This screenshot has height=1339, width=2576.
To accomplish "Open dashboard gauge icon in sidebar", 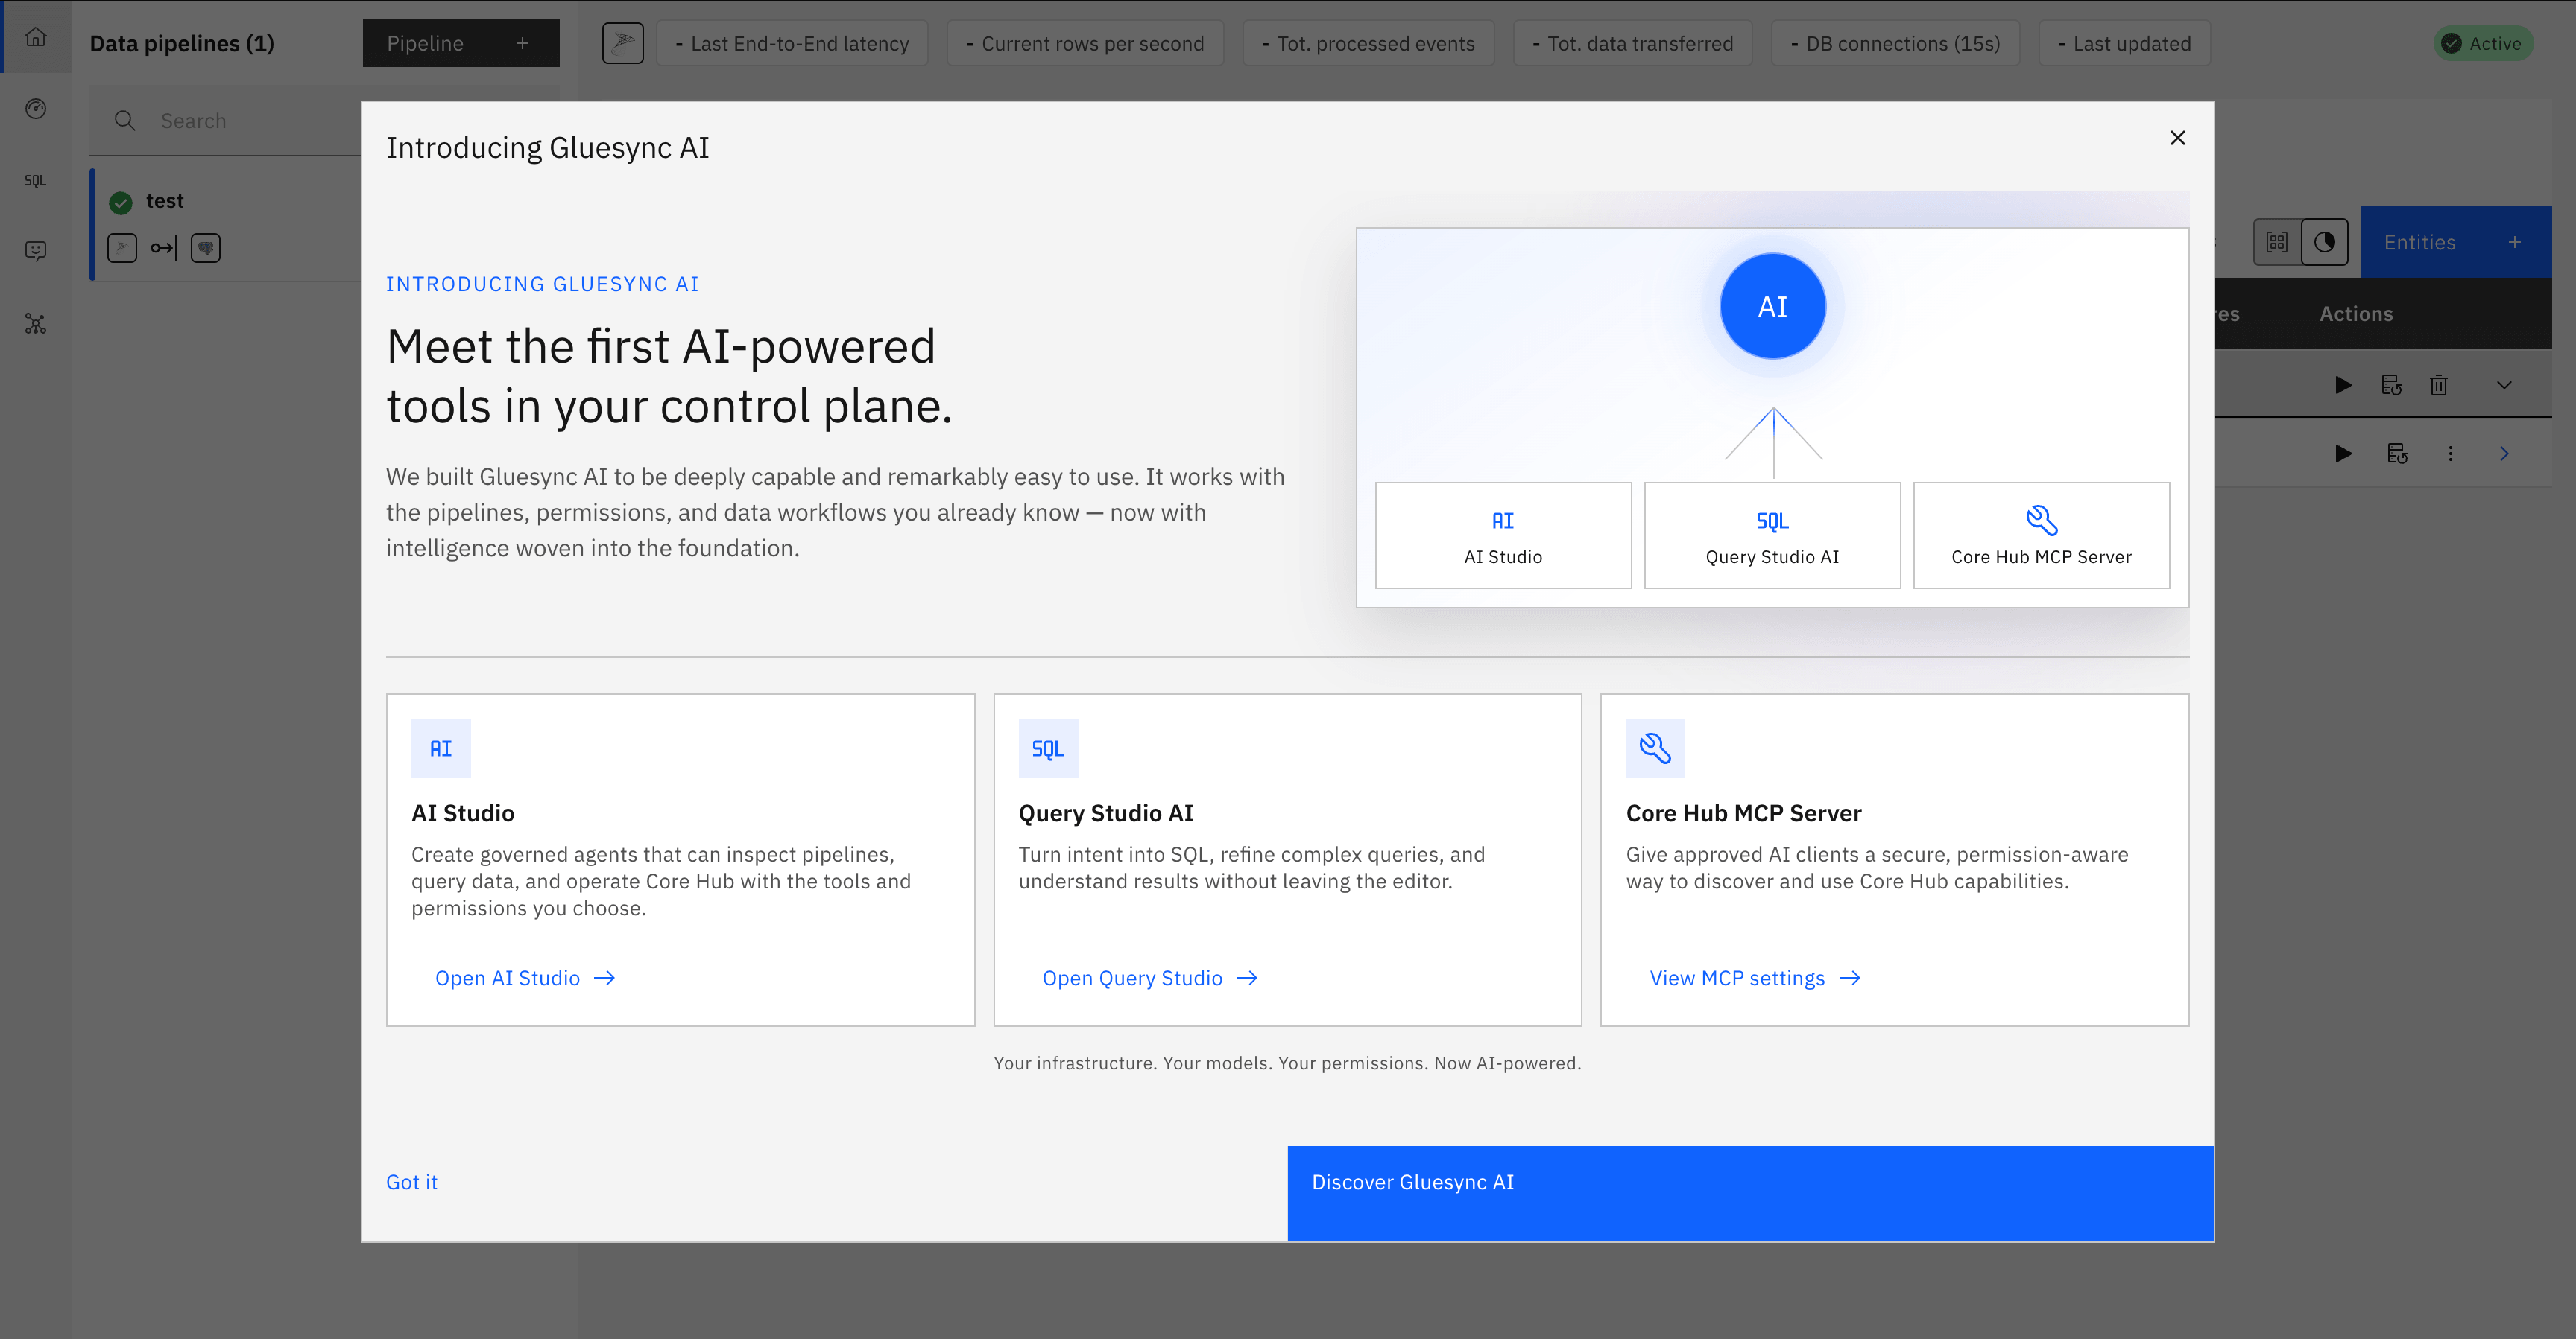I will (x=36, y=109).
